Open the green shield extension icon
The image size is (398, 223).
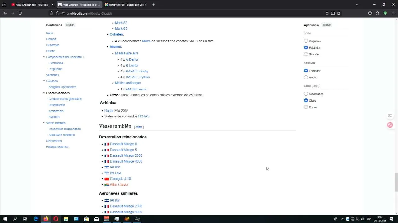click(385, 13)
